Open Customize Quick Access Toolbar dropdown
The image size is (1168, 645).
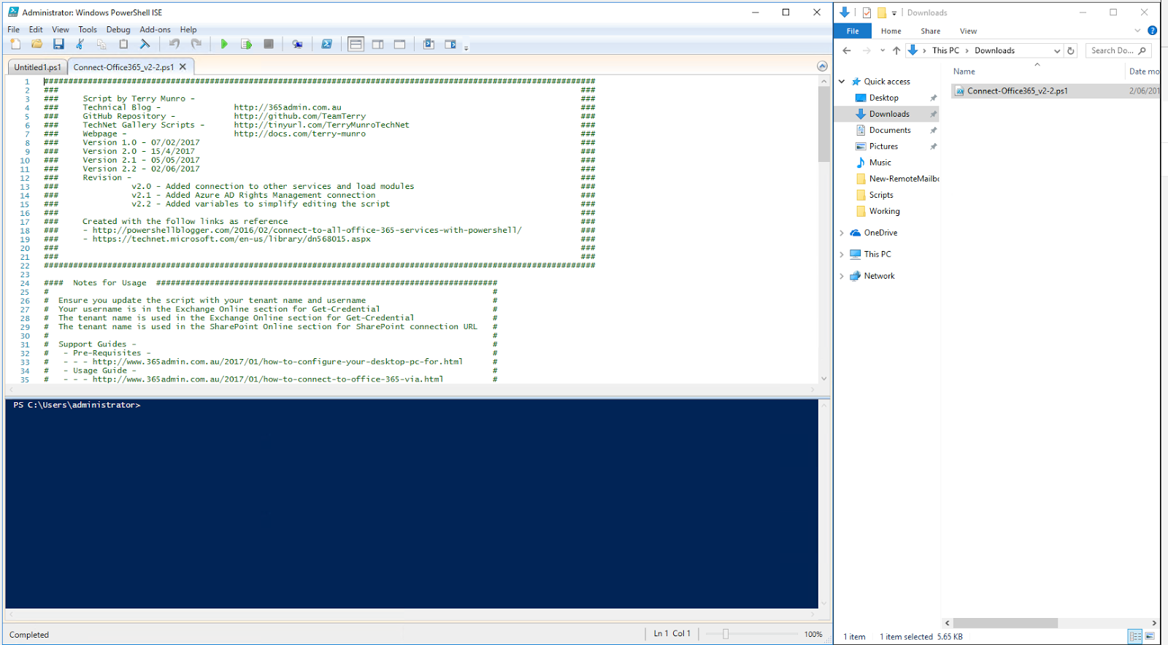[894, 13]
